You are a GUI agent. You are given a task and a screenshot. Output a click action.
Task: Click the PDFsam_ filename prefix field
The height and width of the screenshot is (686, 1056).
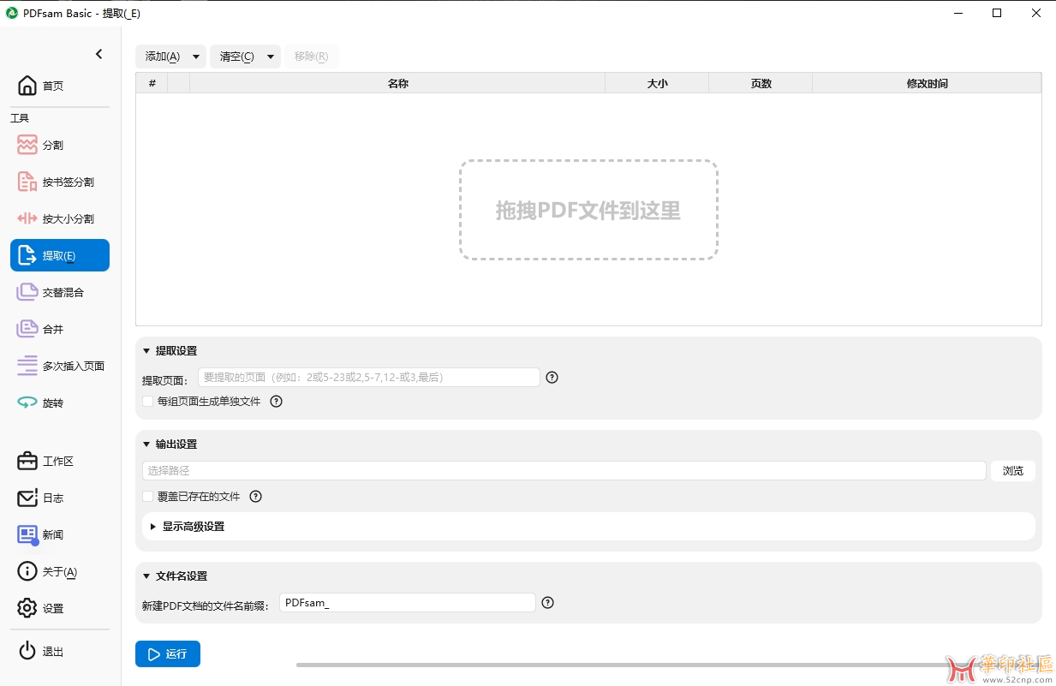408,603
